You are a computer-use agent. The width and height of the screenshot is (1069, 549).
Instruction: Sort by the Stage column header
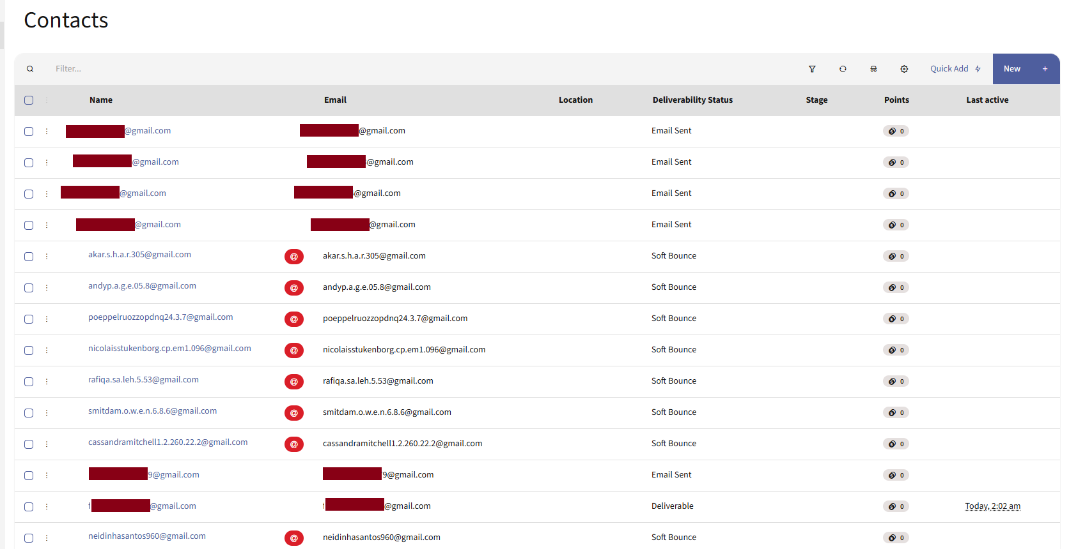(x=816, y=100)
